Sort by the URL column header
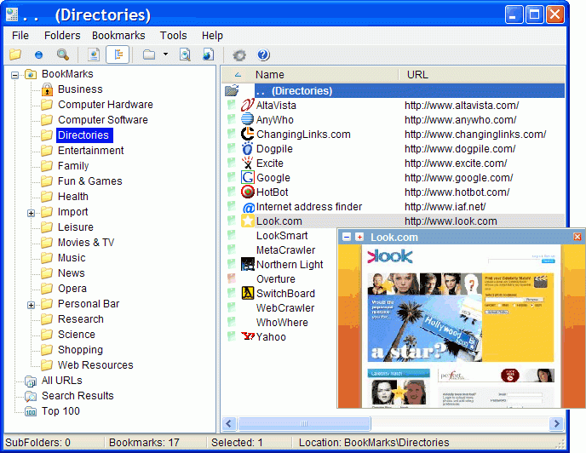The image size is (586, 453). (417, 75)
